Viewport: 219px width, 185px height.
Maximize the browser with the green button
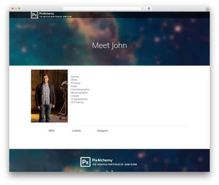[x=19, y=8]
